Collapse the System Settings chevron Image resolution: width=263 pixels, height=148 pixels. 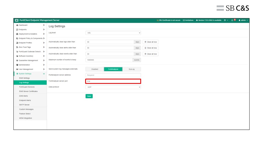44,74
